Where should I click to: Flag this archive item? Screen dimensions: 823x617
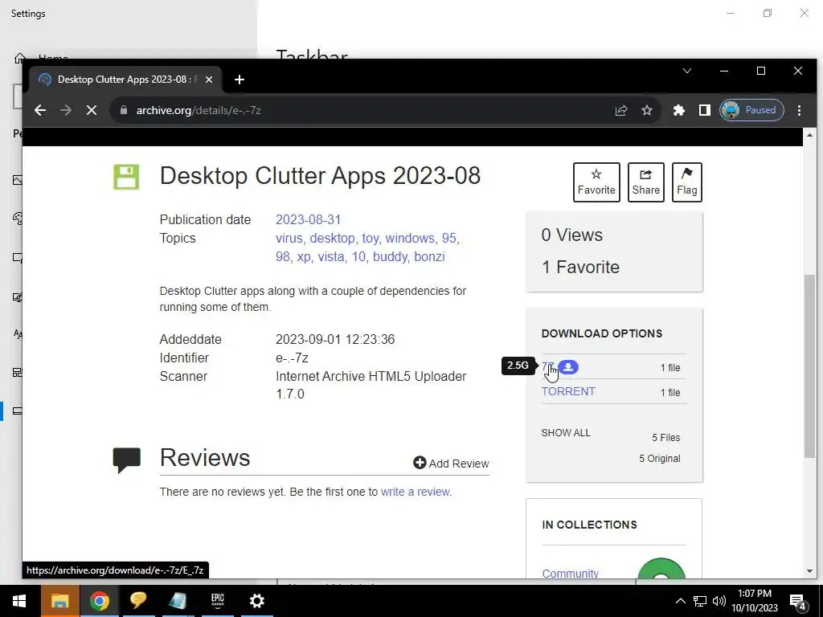point(686,182)
